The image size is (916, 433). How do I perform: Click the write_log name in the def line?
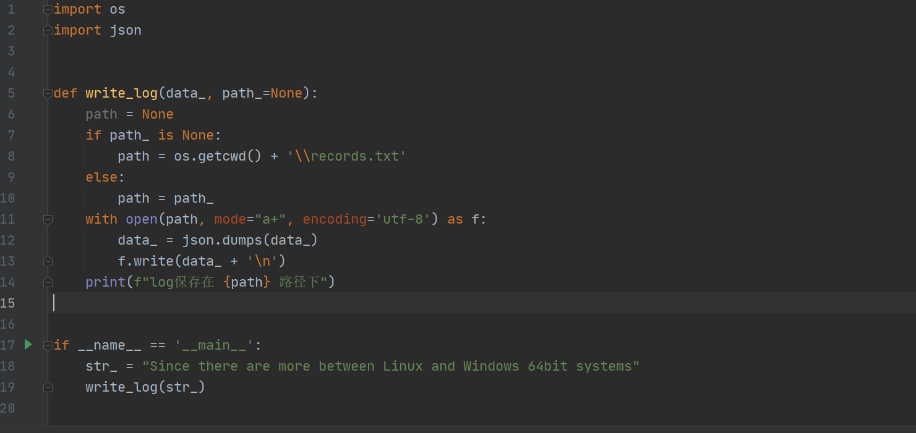click(121, 93)
